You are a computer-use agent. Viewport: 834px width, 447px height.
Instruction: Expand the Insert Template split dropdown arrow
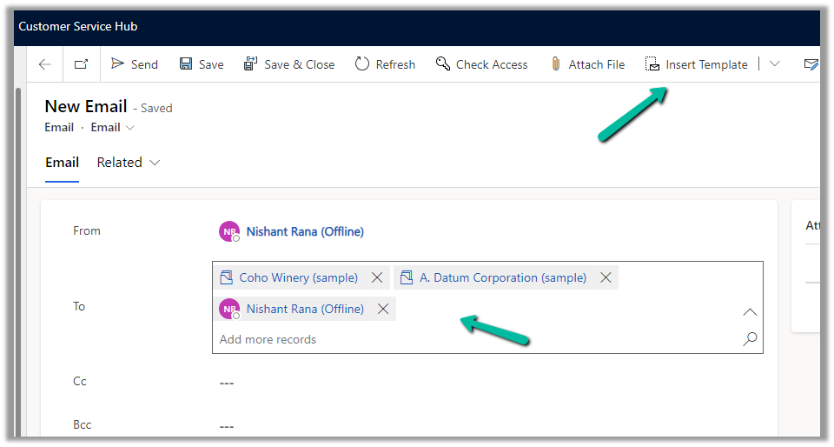tap(774, 63)
